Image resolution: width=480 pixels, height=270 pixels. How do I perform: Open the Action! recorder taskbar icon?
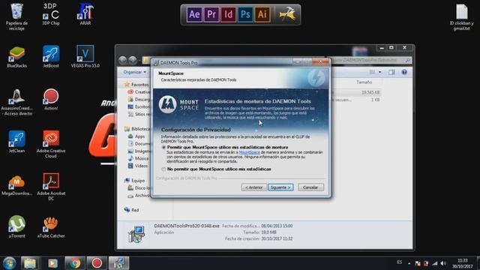(97, 263)
